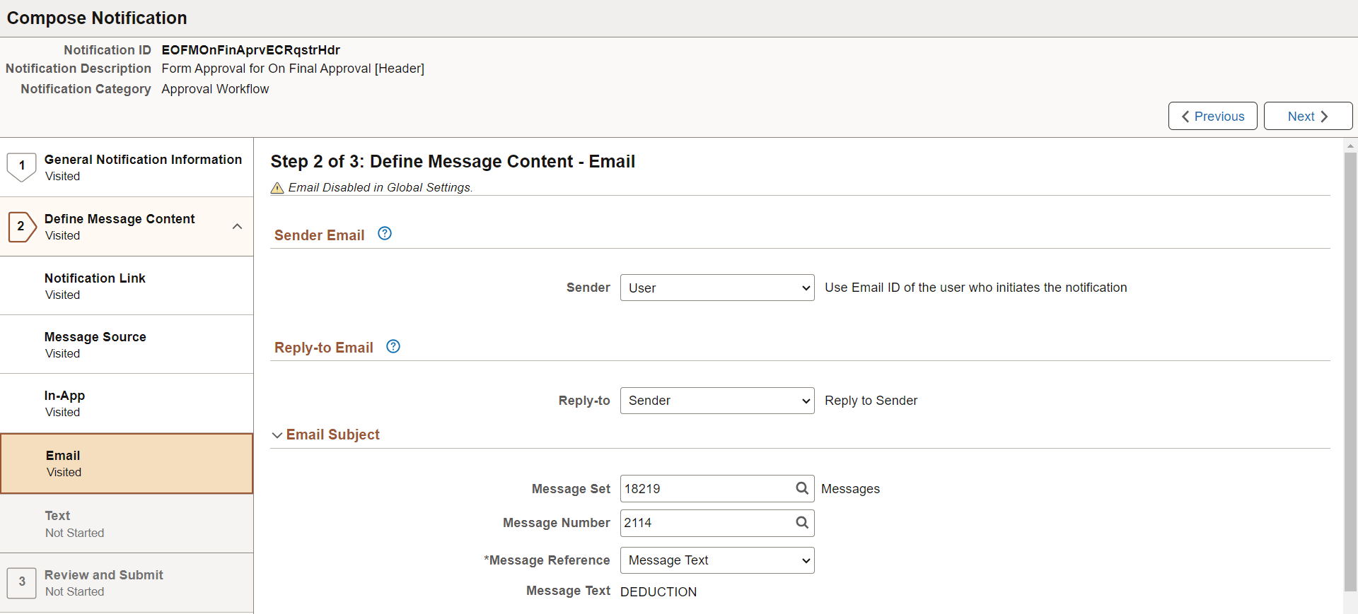Image resolution: width=1358 pixels, height=614 pixels.
Task: Open the Message Reference dropdown
Action: point(717,560)
